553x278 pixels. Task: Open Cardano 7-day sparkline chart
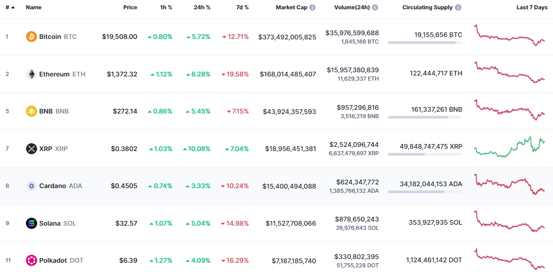tap(509, 184)
